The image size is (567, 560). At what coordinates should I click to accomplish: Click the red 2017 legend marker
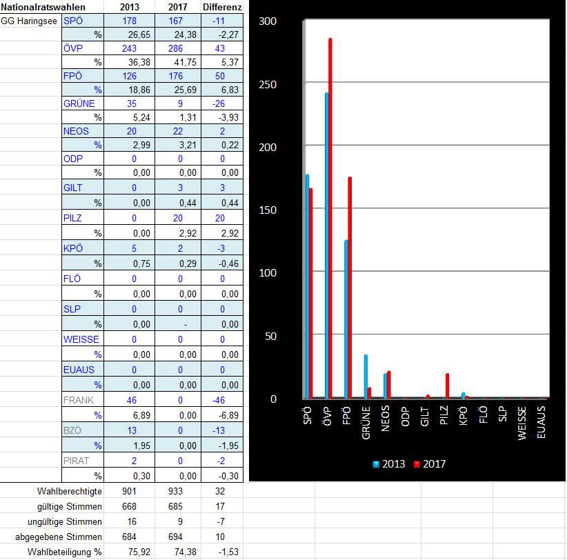(417, 464)
